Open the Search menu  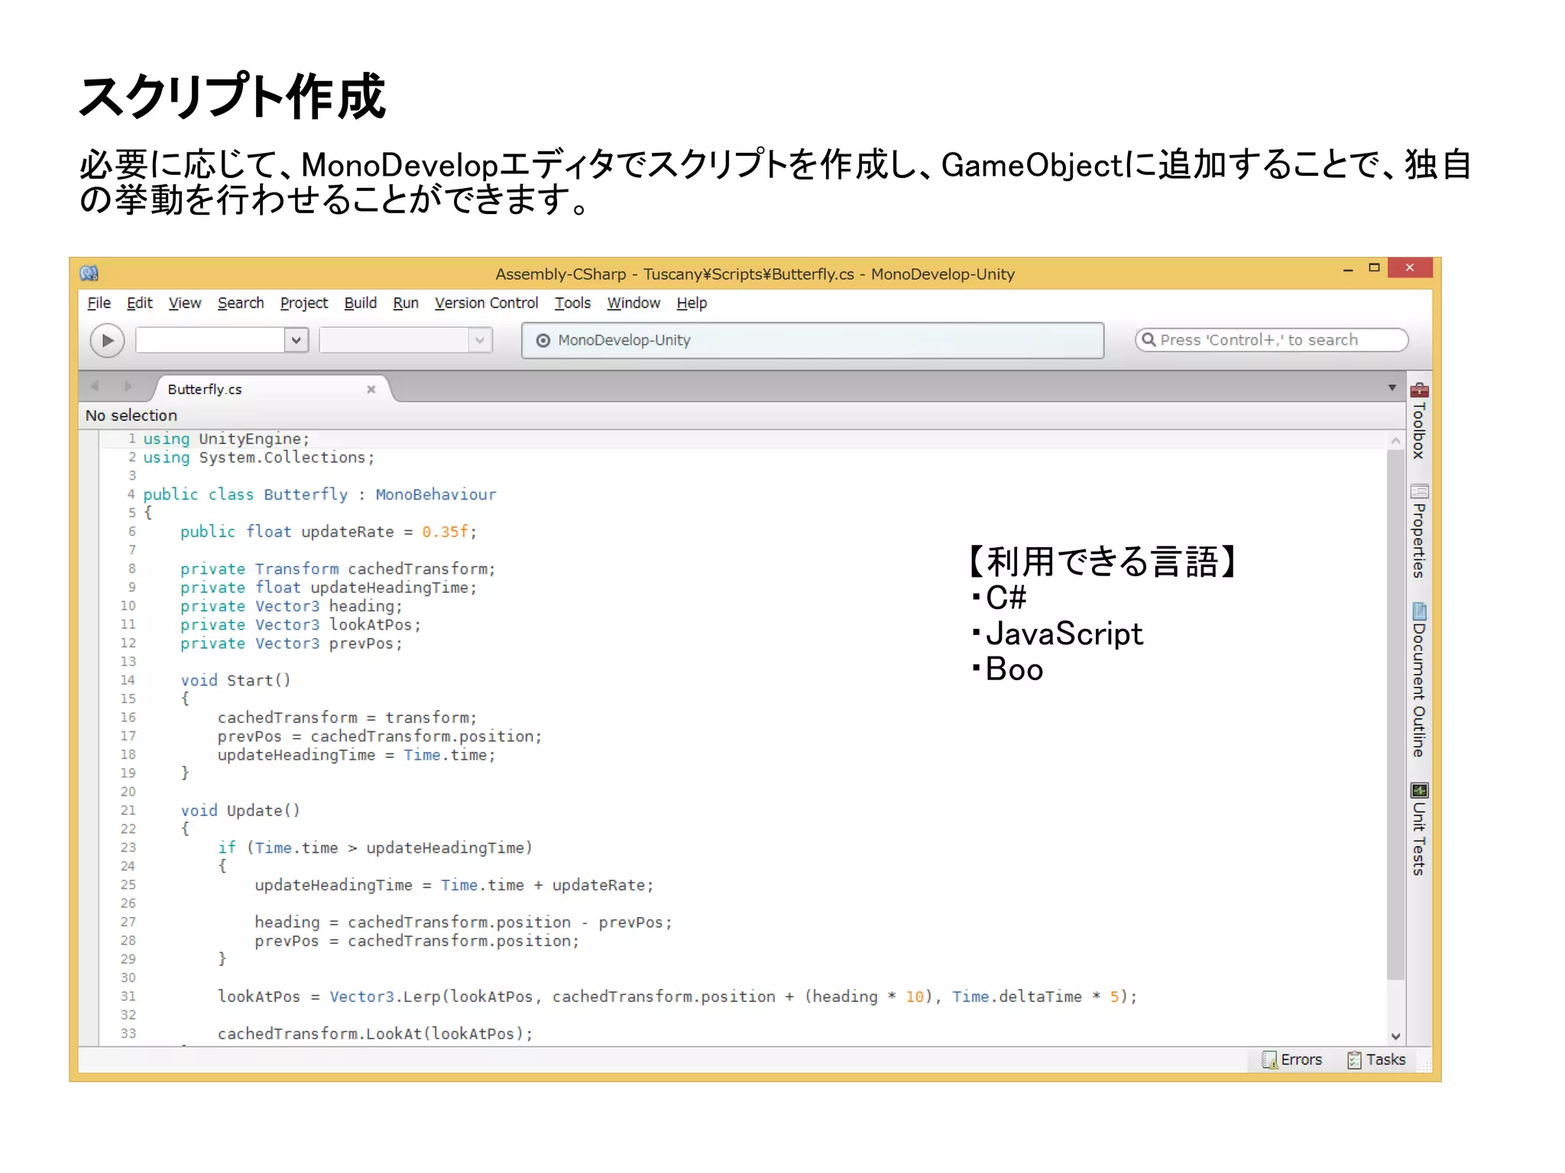240,303
